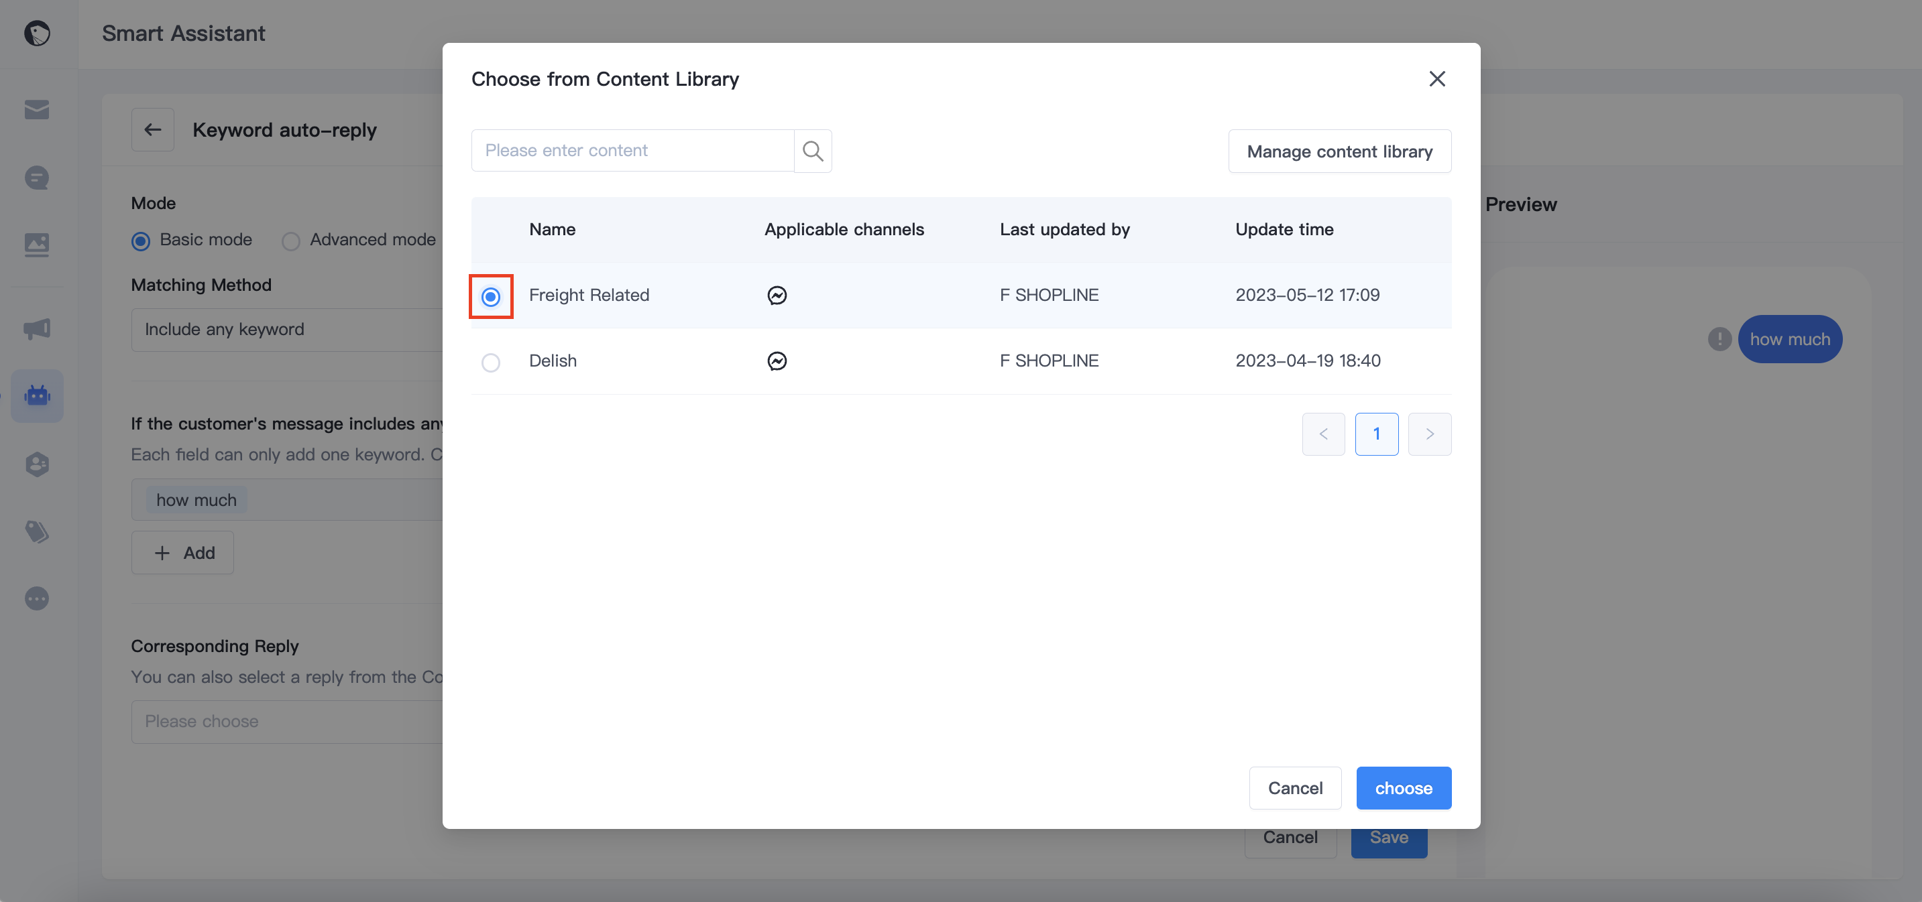The width and height of the screenshot is (1922, 902).
Task: Open the mail inbox sidebar icon
Action: pyautogui.click(x=38, y=110)
